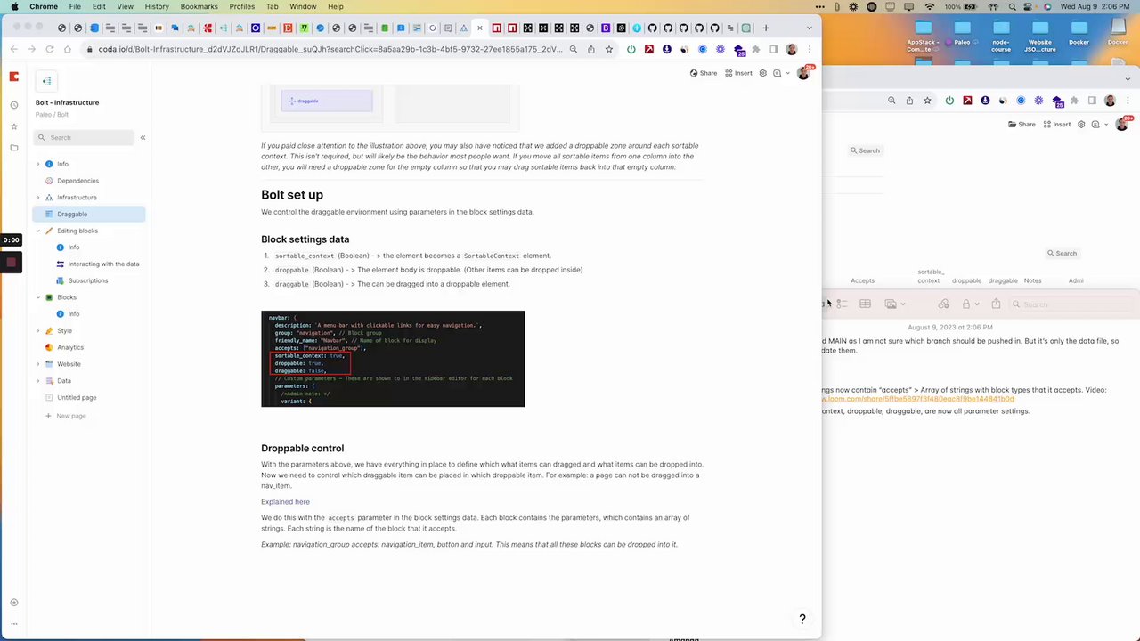
Task: Bookmark this page with the star
Action: pos(609,49)
